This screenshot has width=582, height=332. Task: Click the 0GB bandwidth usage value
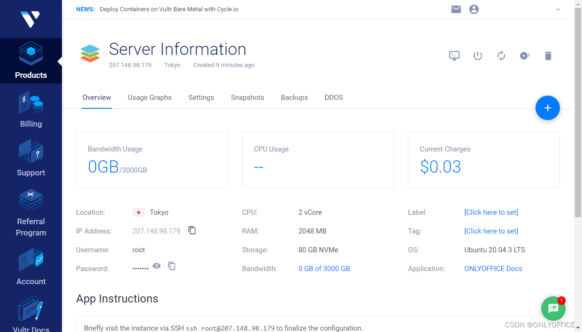[103, 166]
